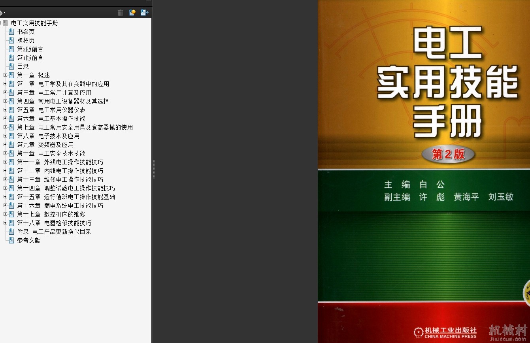Select 第十七章 数控机床的维修 text

tap(51, 214)
